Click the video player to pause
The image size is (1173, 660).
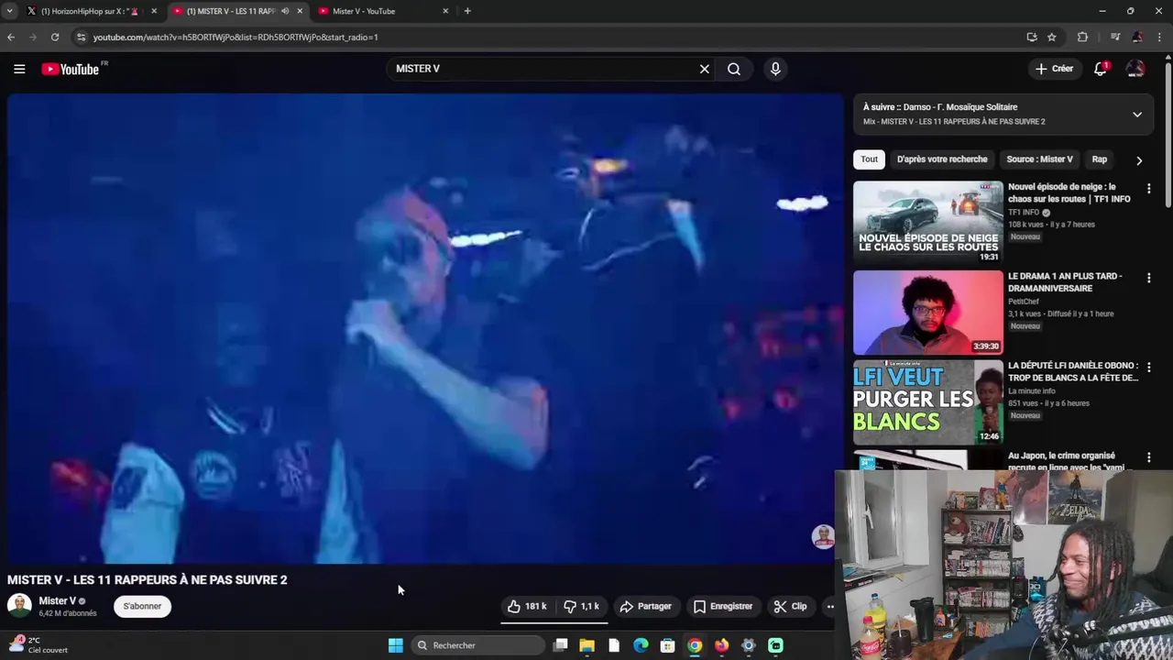pyautogui.click(x=424, y=328)
